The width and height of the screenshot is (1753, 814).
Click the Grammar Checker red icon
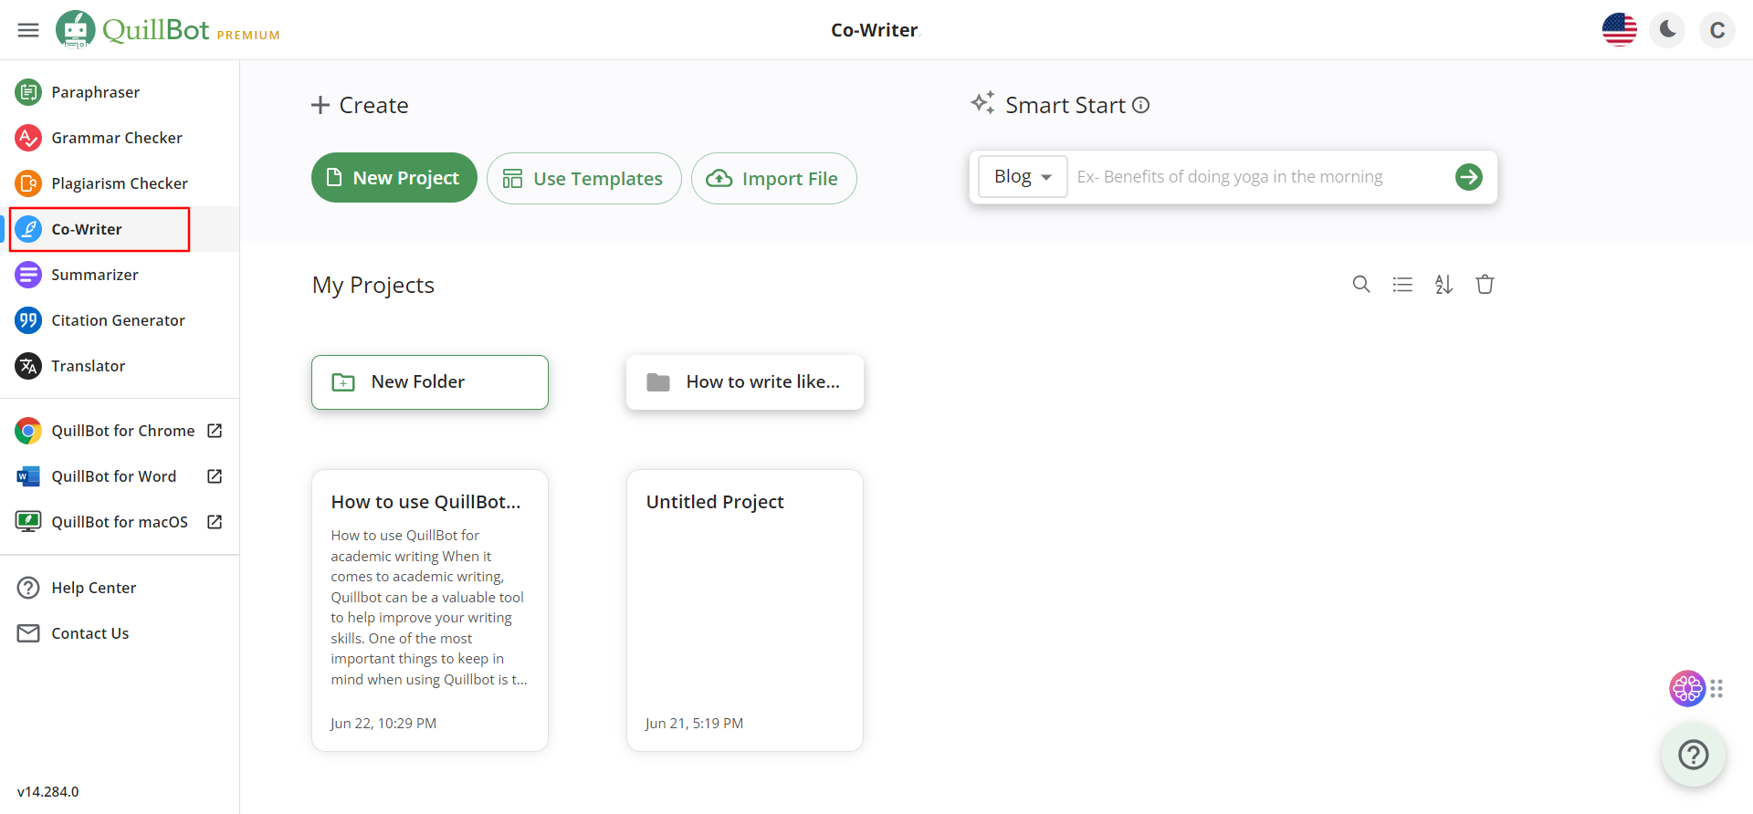tap(28, 138)
